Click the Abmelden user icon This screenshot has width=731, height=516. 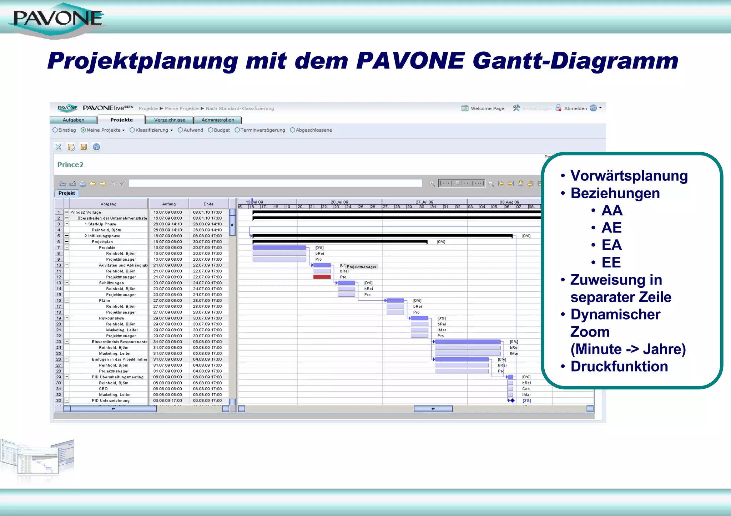tap(559, 108)
